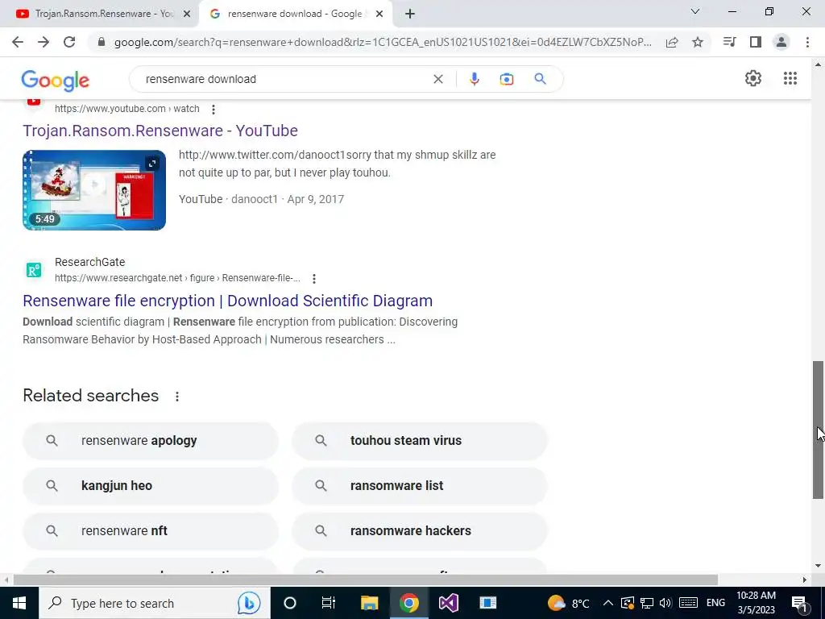Viewport: 825px width, 619px height.
Task: Go forward to the next page
Action: pyautogui.click(x=44, y=42)
